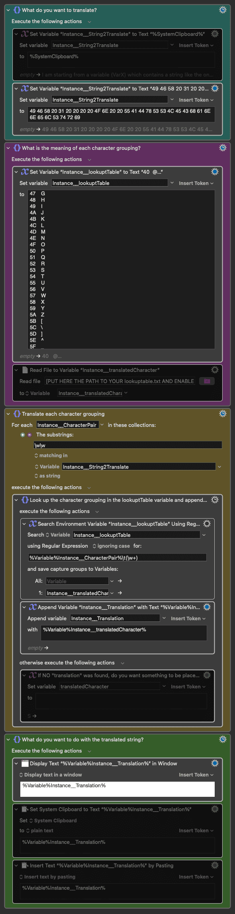Screen dimensions: 235x914
Task: Add a collection with the green plus button
Action: coord(23,435)
